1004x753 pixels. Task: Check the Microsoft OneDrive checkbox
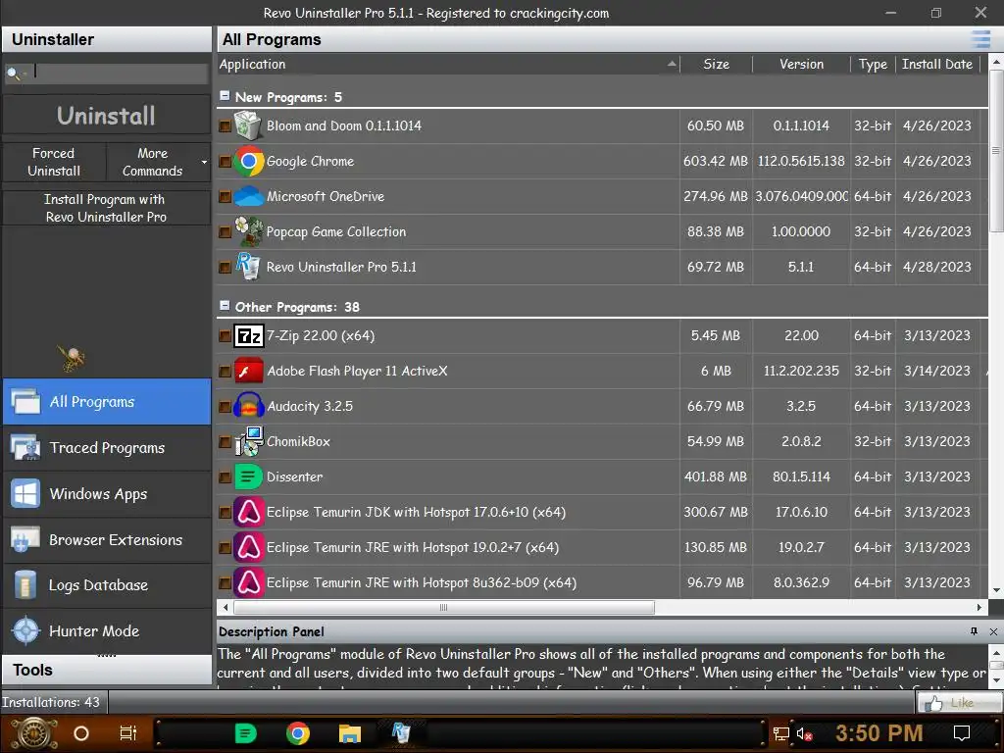[225, 196]
